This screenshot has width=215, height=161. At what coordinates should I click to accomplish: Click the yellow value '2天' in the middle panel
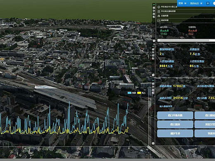click(x=162, y=54)
